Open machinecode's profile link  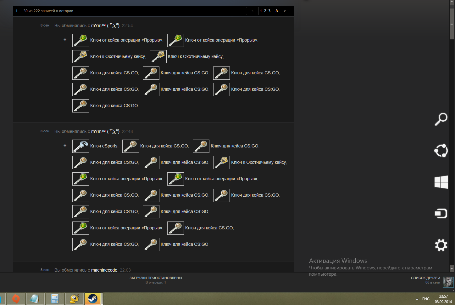click(104, 270)
